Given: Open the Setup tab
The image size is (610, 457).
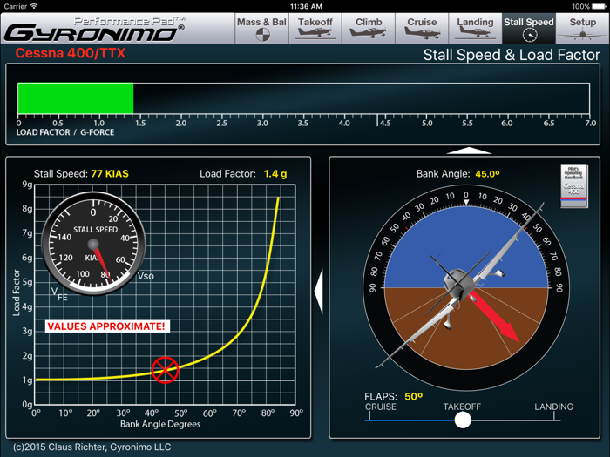Looking at the screenshot, I should pos(582,29).
